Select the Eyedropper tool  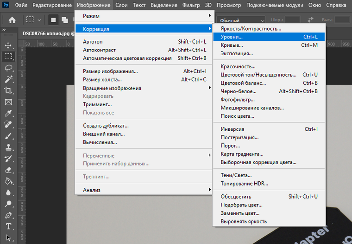pos(8,113)
